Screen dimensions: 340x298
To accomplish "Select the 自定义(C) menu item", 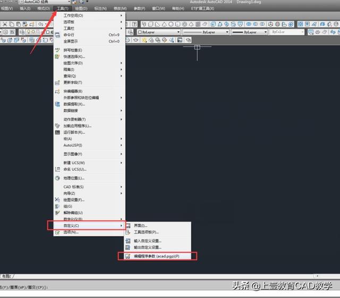I will point(89,226).
